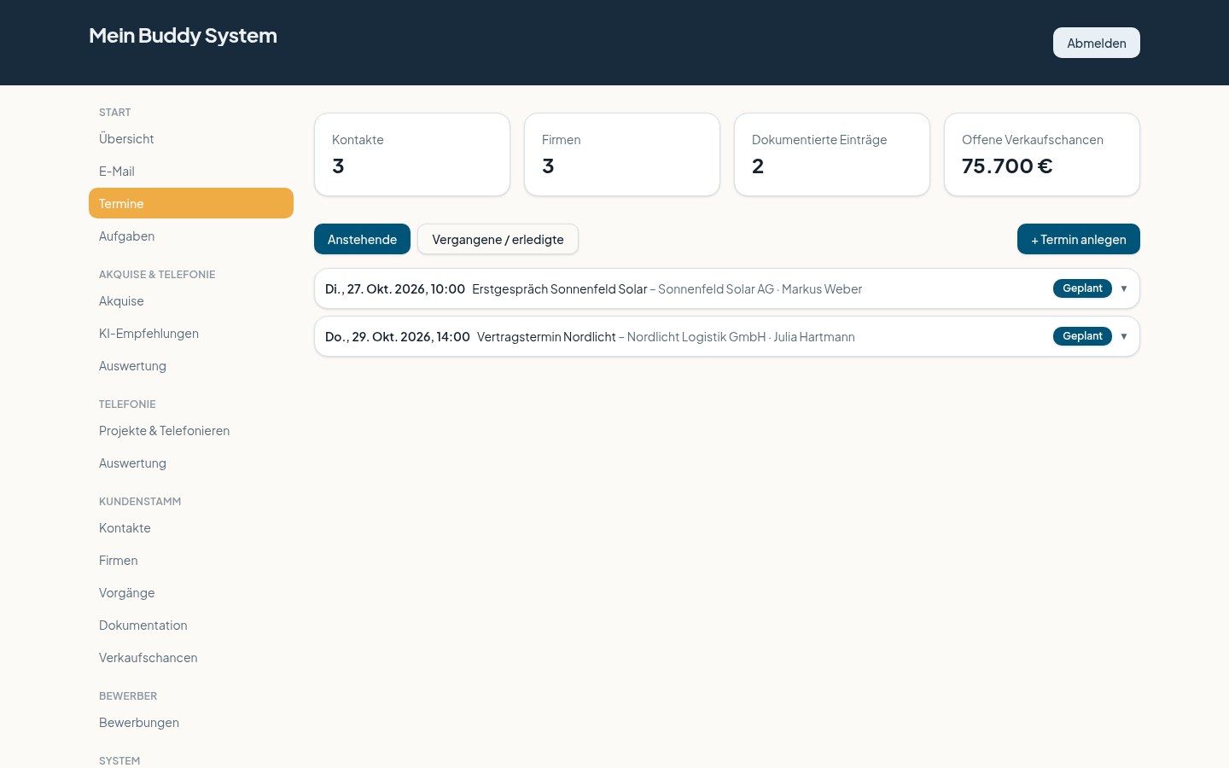1229x768 pixels.
Task: Open Dokumentation in the sidebar
Action: tap(191, 625)
